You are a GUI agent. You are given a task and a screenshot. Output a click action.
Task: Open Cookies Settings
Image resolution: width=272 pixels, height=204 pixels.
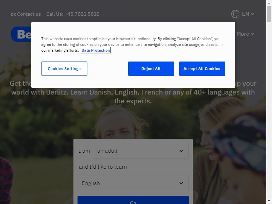(64, 69)
